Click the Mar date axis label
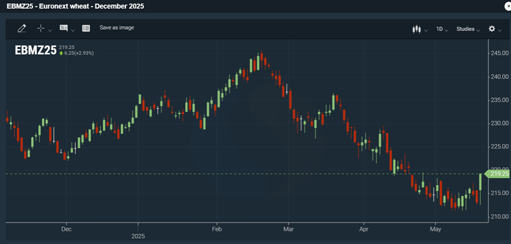Screen dimensions: 511x244 pos(288,229)
